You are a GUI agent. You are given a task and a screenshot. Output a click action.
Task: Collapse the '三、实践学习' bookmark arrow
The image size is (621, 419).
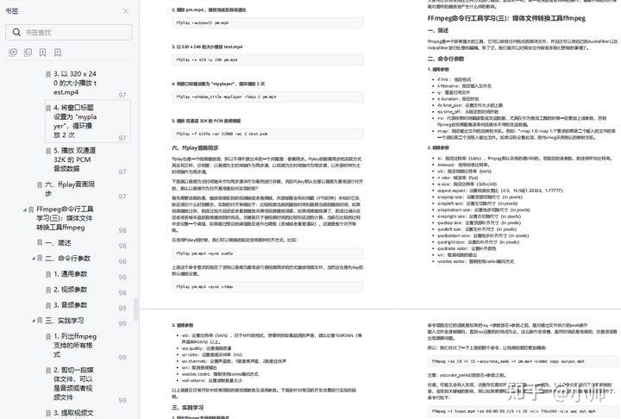coord(34,321)
